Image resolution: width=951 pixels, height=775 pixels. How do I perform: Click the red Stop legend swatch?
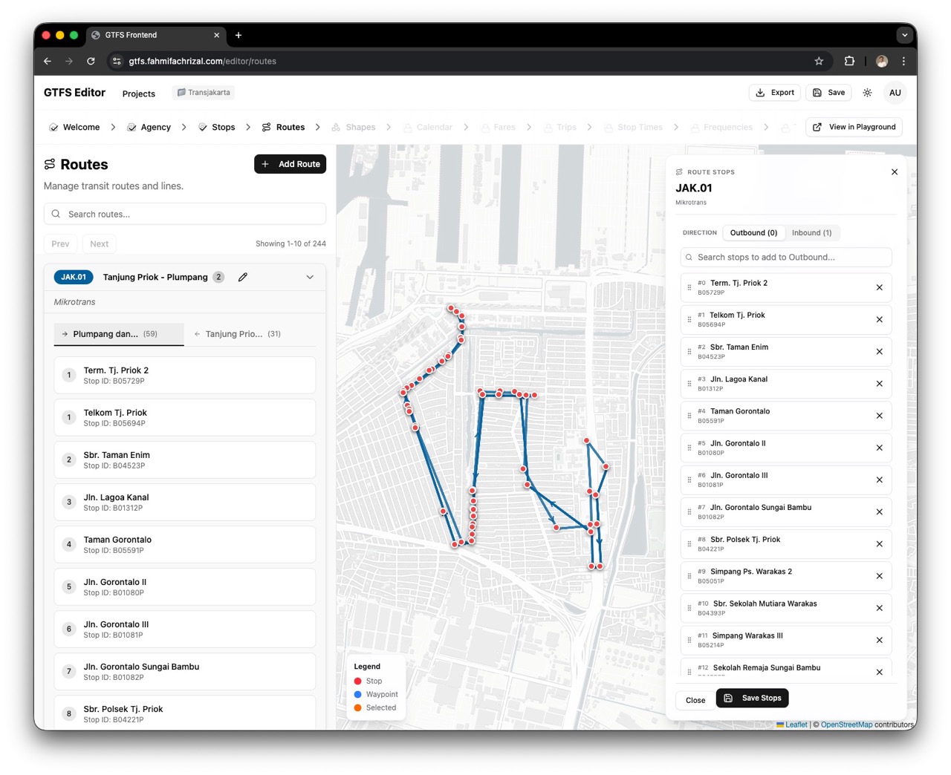[358, 681]
